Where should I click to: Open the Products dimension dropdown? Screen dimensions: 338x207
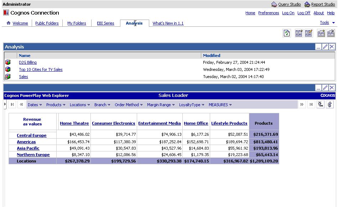tap(56, 105)
